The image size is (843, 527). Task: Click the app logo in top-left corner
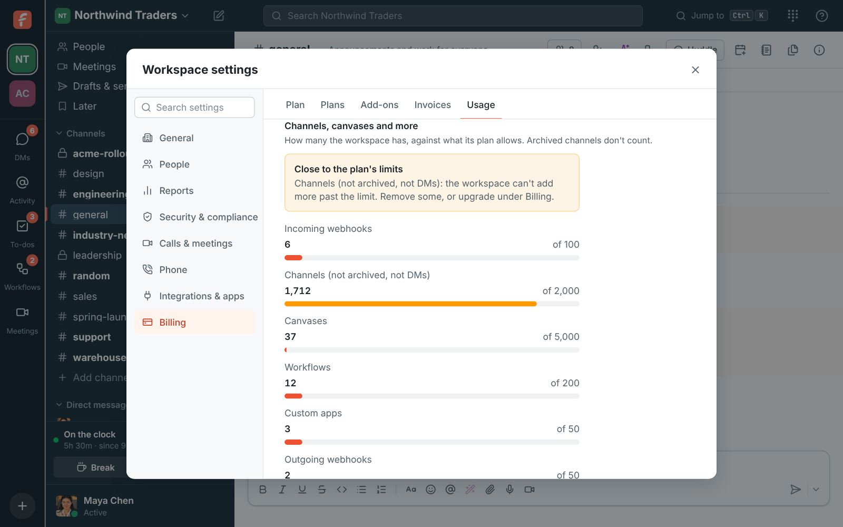(x=22, y=19)
